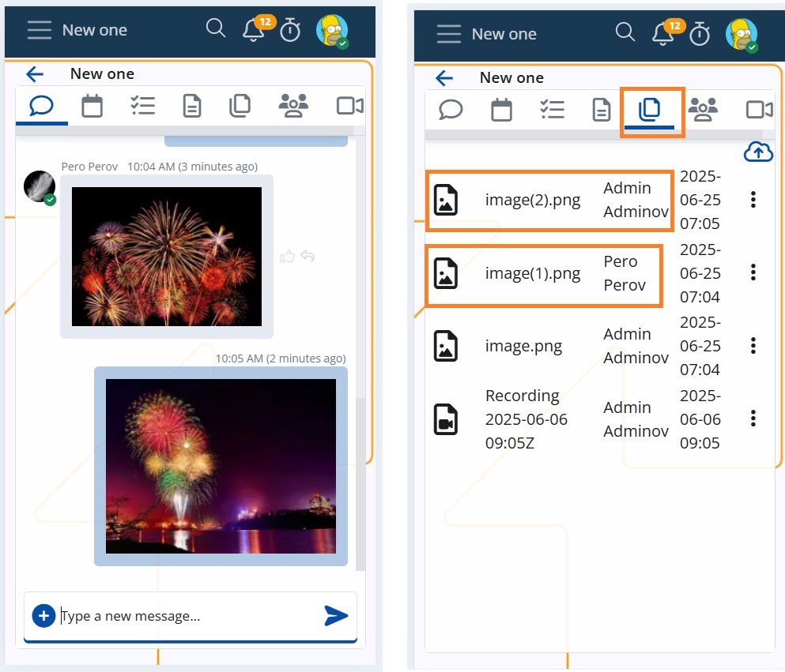Switch to video tab in right screen
785x672 pixels.
coord(760,110)
